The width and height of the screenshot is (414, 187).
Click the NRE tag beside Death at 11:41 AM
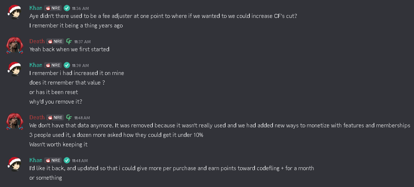55,117
